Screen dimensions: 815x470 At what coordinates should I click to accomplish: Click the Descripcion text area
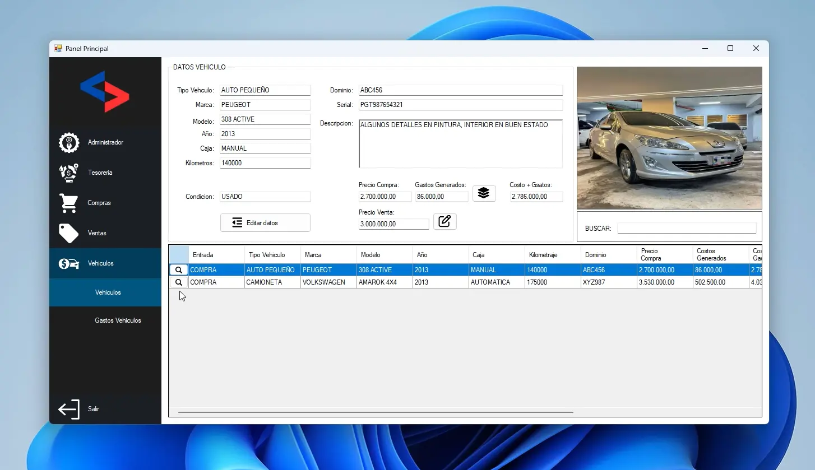pos(461,144)
